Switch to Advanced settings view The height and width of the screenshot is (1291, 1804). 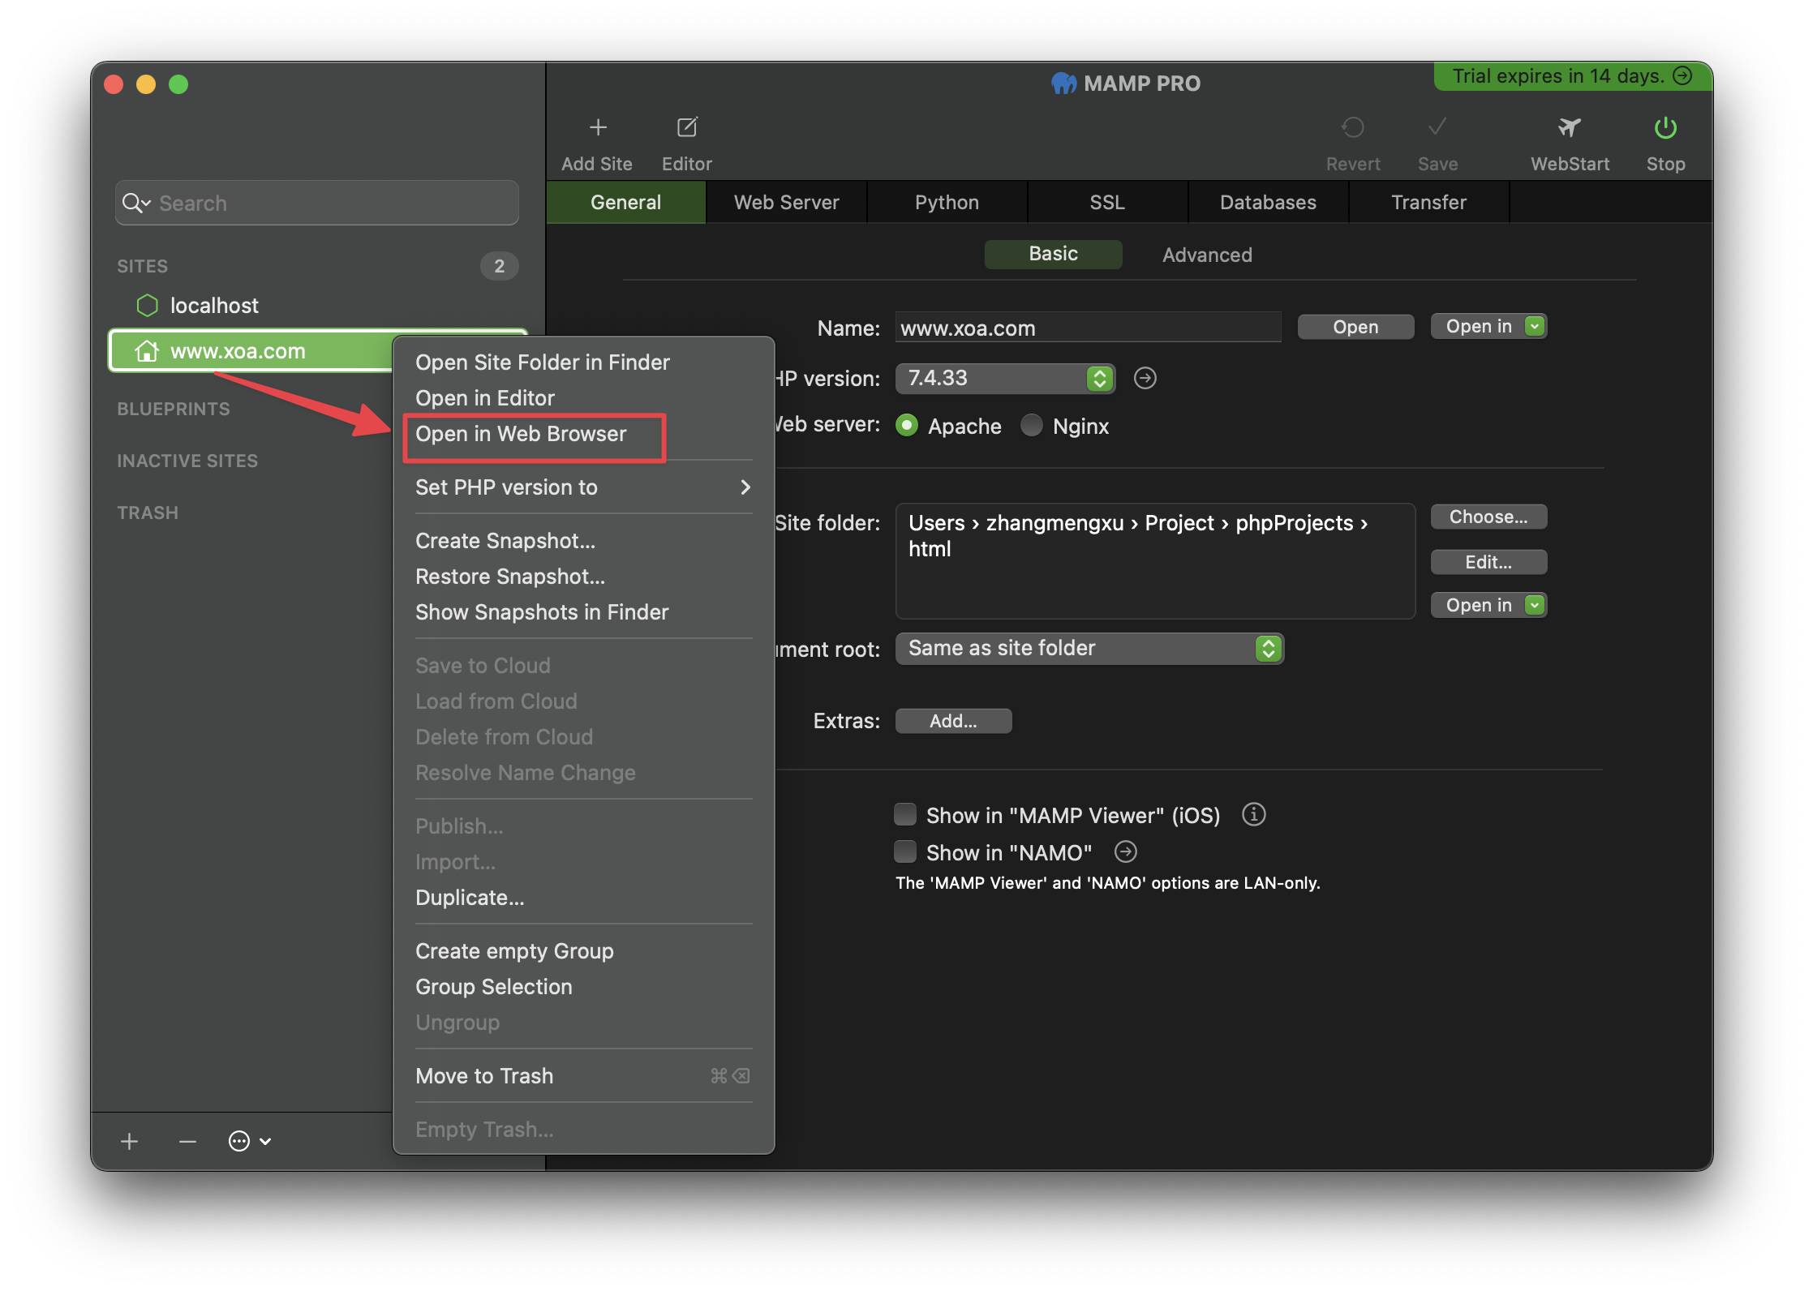pyautogui.click(x=1207, y=255)
